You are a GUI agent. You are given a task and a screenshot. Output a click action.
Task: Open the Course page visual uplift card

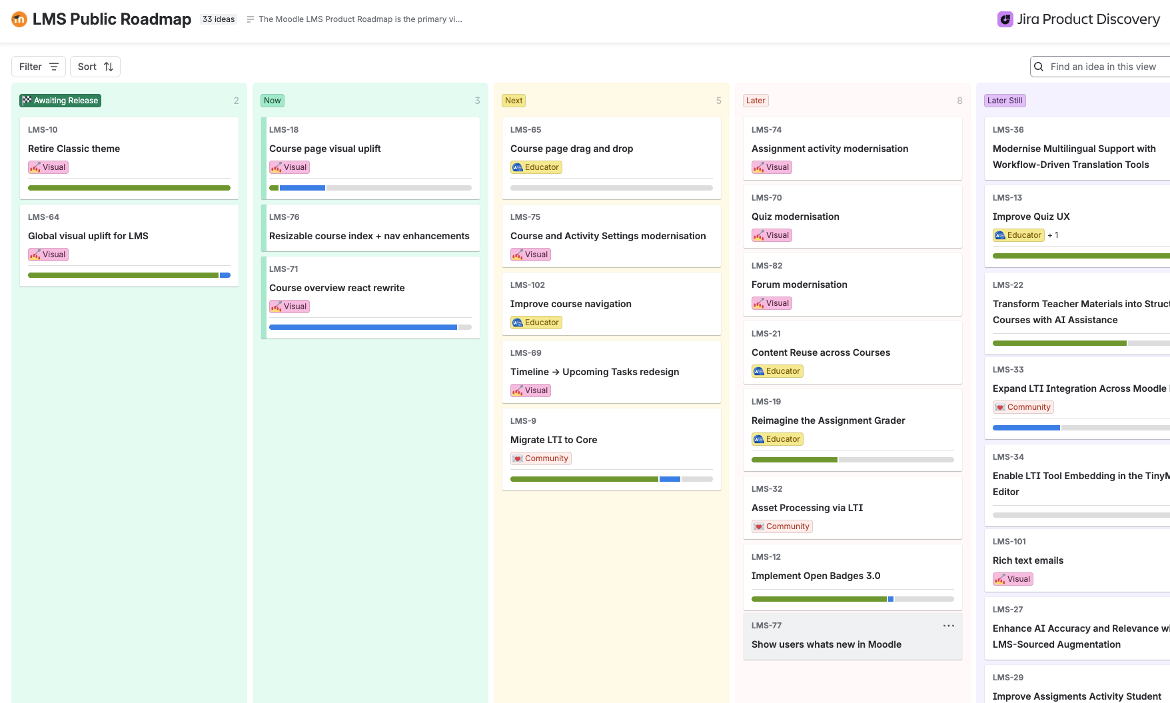(370, 158)
